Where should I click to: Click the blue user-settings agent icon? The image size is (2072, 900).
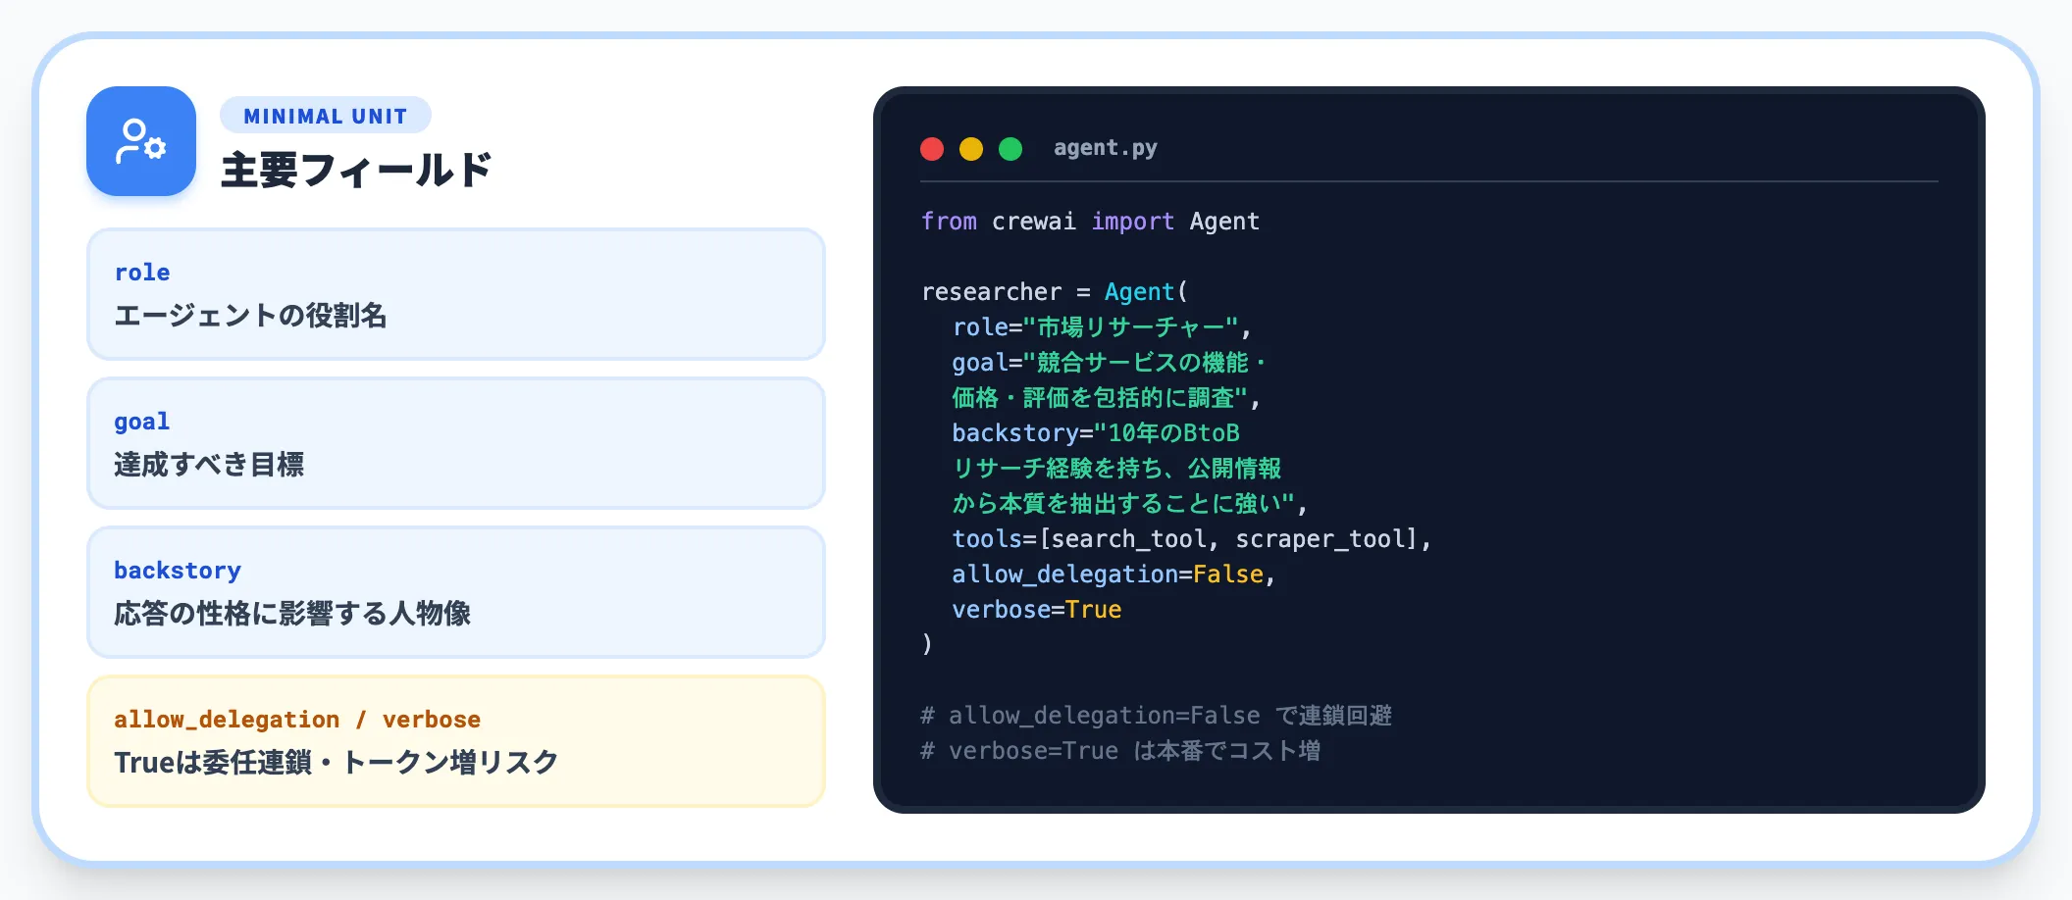tap(141, 141)
